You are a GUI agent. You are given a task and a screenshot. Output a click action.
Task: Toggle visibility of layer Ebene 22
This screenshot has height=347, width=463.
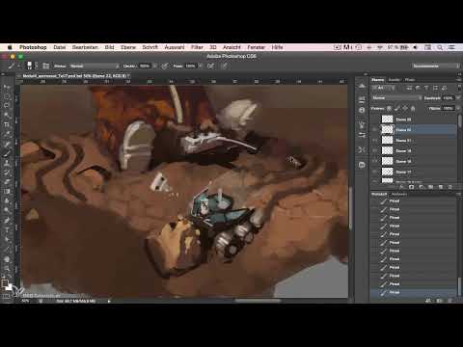click(x=375, y=130)
